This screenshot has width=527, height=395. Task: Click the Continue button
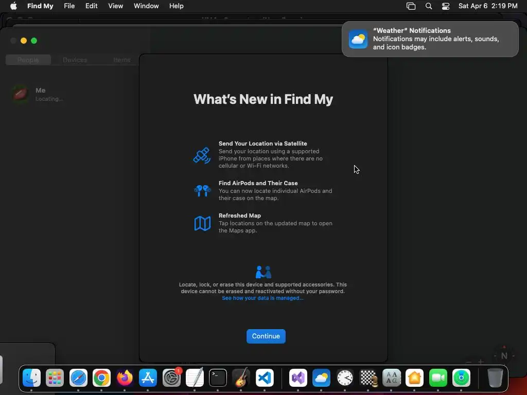[x=266, y=336]
